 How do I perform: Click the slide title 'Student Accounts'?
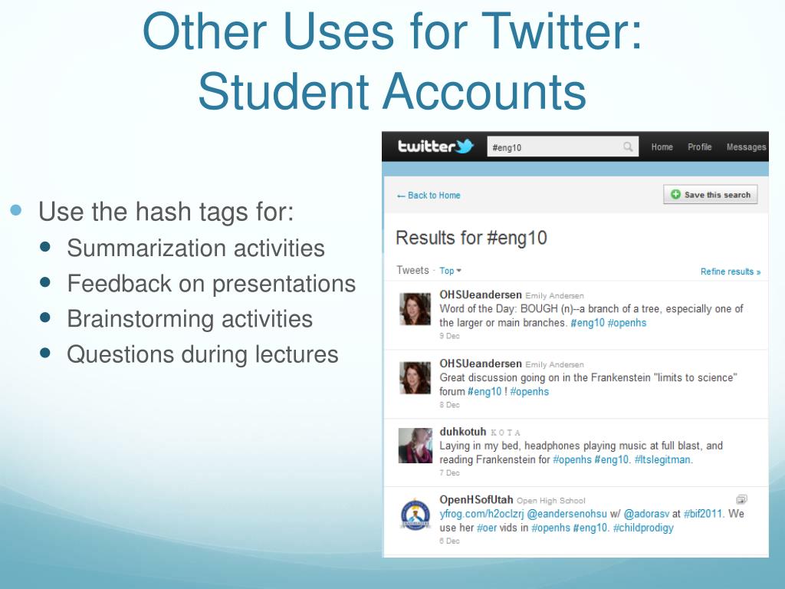[x=392, y=92]
